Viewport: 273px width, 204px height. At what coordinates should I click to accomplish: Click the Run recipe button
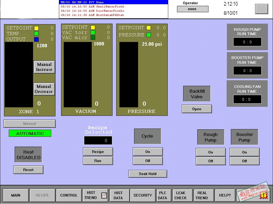pyautogui.click(x=98, y=161)
